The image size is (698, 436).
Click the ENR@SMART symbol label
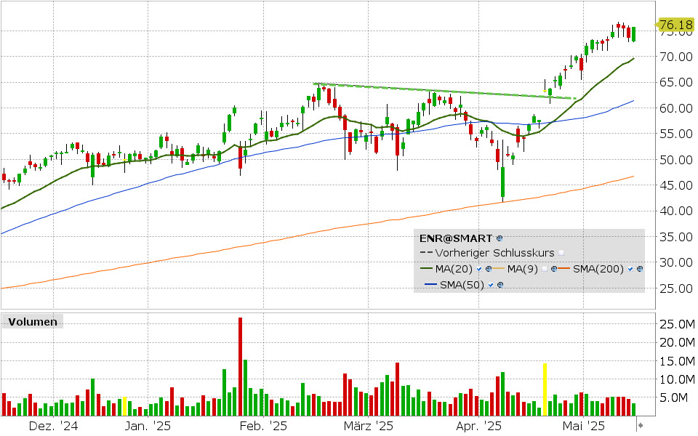tap(456, 238)
